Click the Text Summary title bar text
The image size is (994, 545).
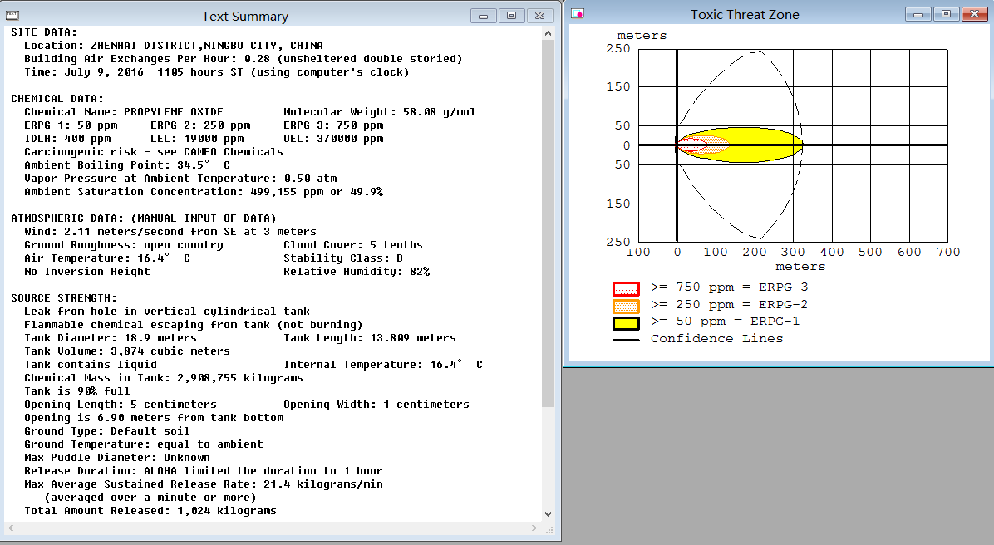245,17
